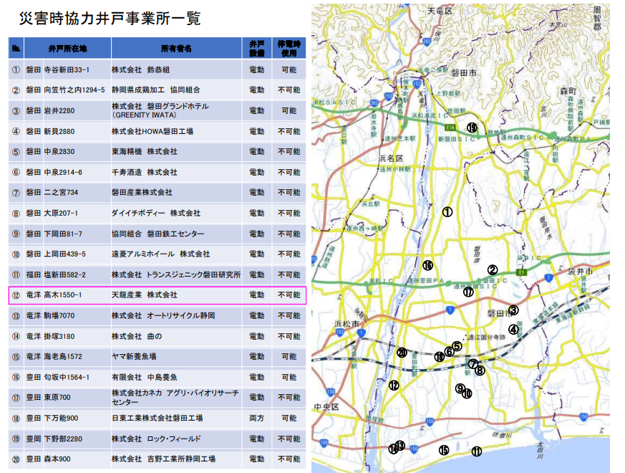
Task: Select map marker ④ on the map
Action: tap(513, 330)
